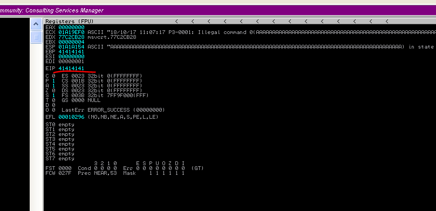Click the Cond label in FST row

coord(84,168)
